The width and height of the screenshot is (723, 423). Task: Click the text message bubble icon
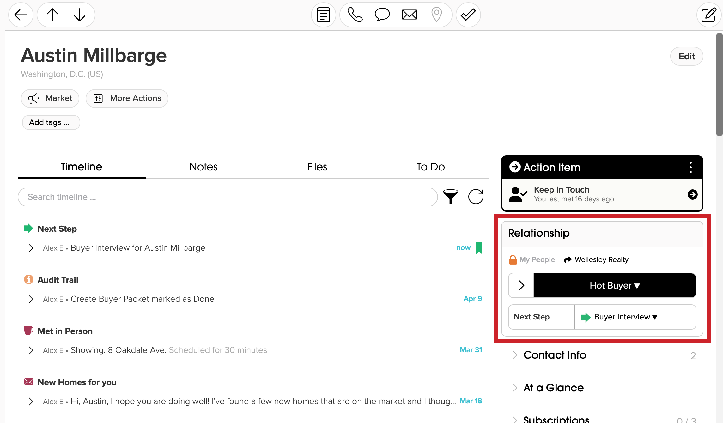(382, 15)
